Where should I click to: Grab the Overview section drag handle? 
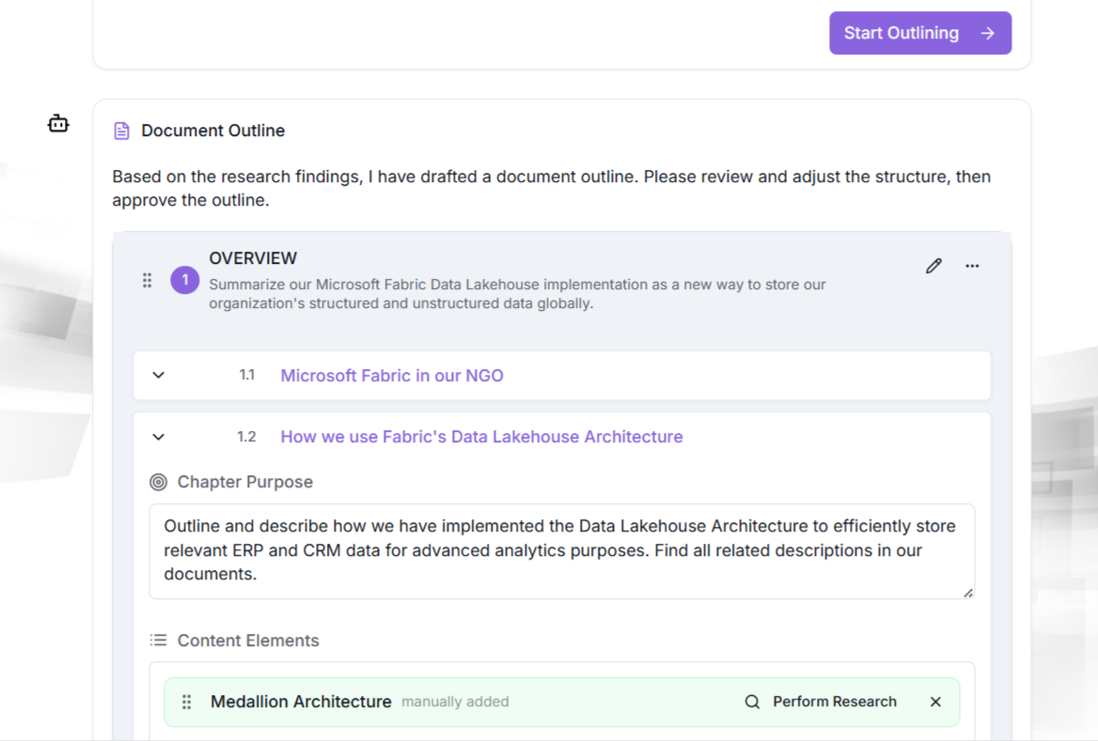click(x=147, y=280)
